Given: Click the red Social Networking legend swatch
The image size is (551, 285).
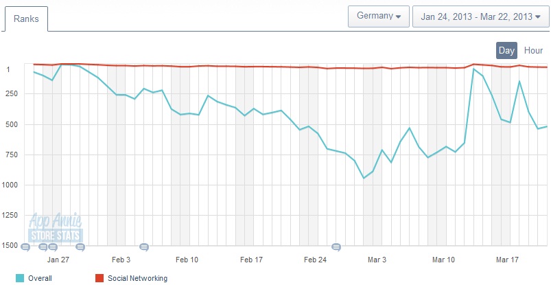Looking at the screenshot, I should [x=98, y=278].
